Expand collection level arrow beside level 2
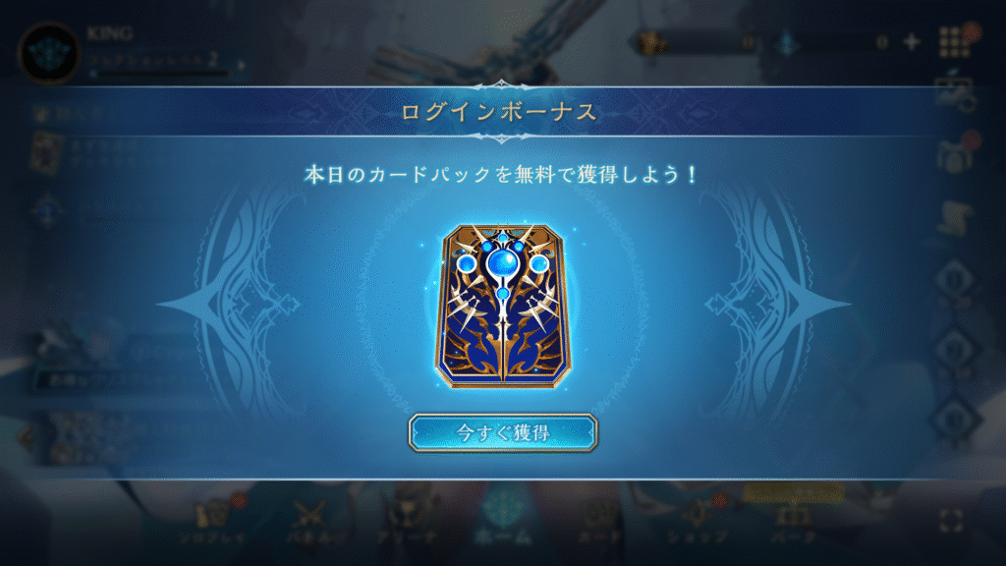 (x=242, y=65)
